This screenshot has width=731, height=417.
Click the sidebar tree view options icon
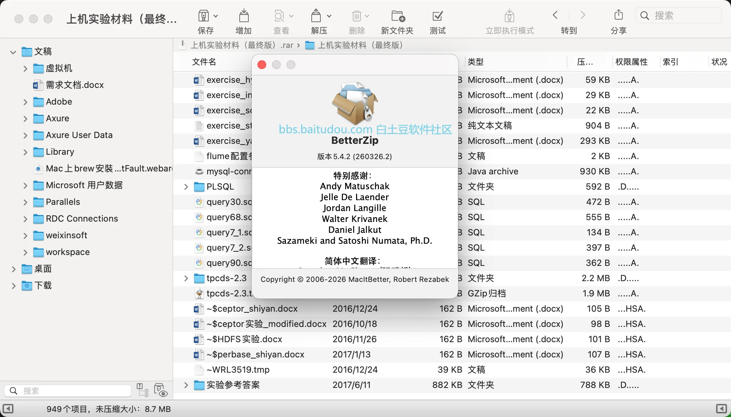[x=143, y=390]
